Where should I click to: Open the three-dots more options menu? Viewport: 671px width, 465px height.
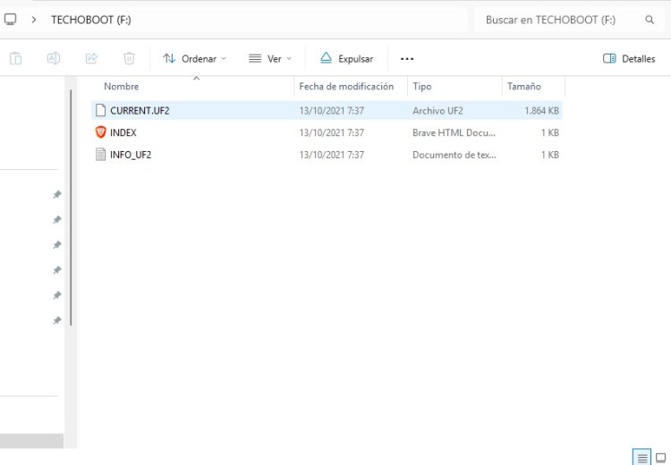[x=407, y=58]
